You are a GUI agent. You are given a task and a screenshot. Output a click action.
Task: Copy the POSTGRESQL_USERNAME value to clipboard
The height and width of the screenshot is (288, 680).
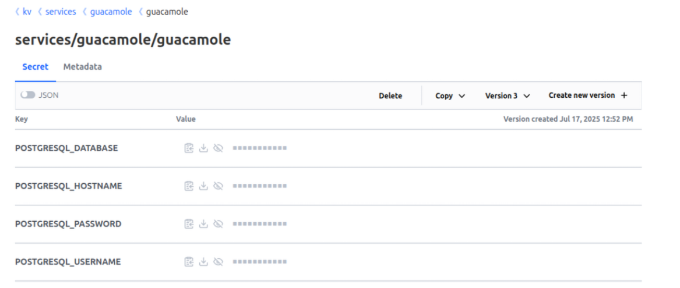click(x=189, y=262)
